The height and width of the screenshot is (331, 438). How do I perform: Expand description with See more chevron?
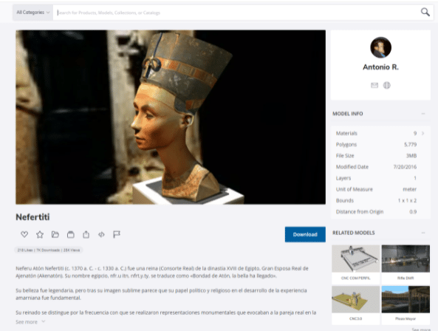pos(44,321)
